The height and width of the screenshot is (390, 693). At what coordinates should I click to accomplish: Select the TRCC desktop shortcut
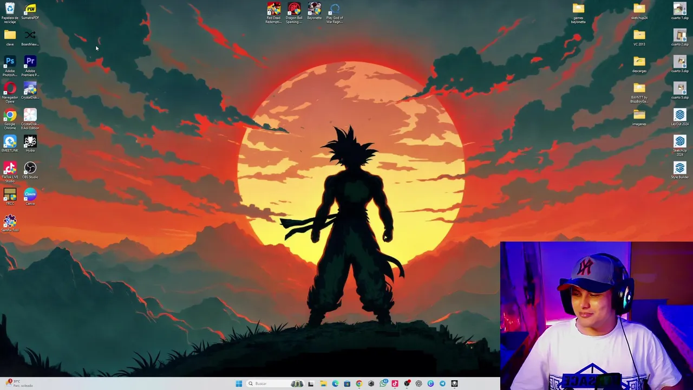click(10, 197)
